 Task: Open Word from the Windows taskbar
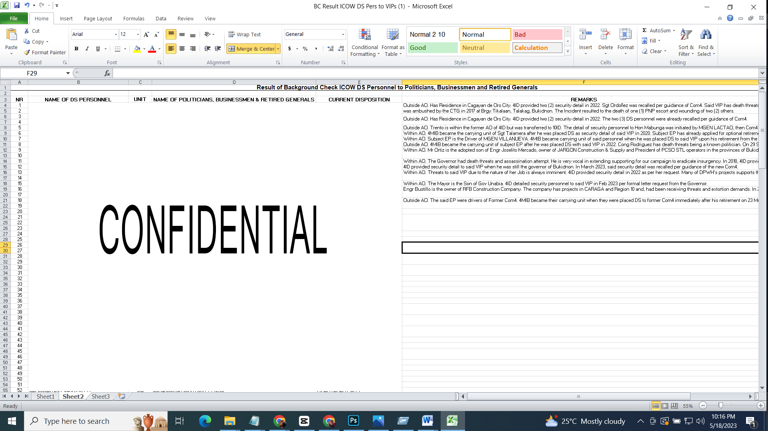[427, 421]
